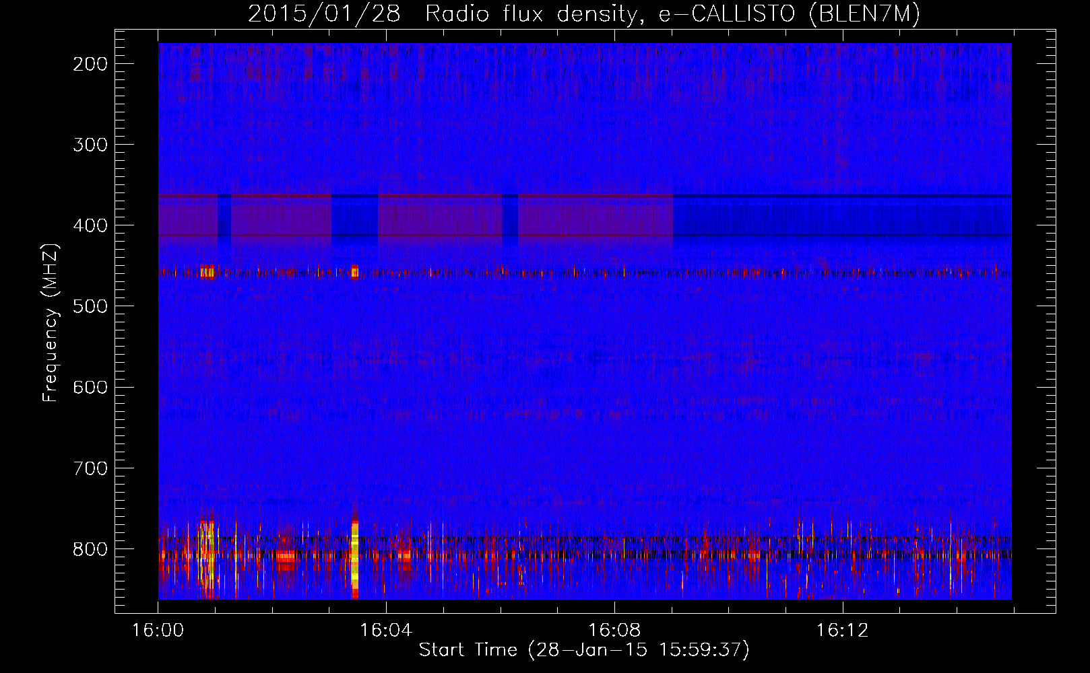Click the 600 frequency tick label

(x=90, y=387)
